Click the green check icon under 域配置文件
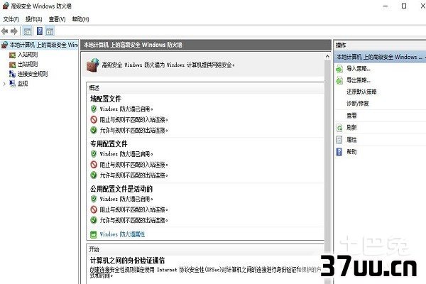 coord(94,130)
